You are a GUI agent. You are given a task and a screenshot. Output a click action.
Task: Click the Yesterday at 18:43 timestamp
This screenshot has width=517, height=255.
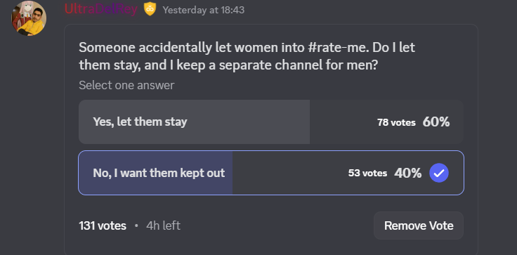click(204, 11)
